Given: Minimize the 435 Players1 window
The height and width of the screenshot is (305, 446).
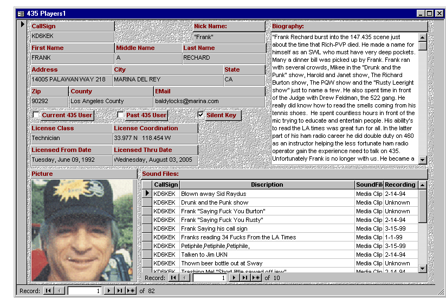Looking at the screenshot, I should pos(421,14).
